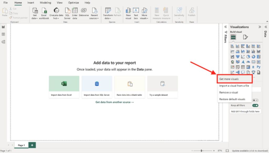Open SQL Server data source

pos(67,13)
